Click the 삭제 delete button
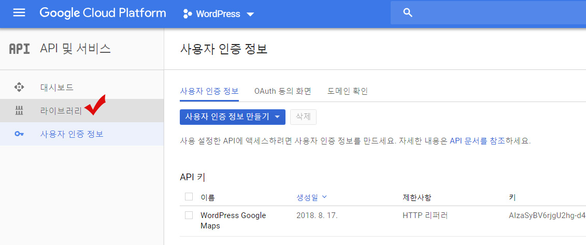This screenshot has width=586, height=245. pyautogui.click(x=303, y=117)
